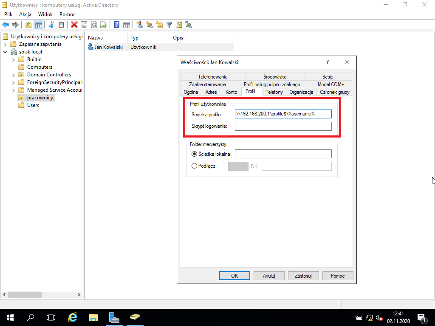Click the Ścieżka lokalna text field

tap(283, 154)
